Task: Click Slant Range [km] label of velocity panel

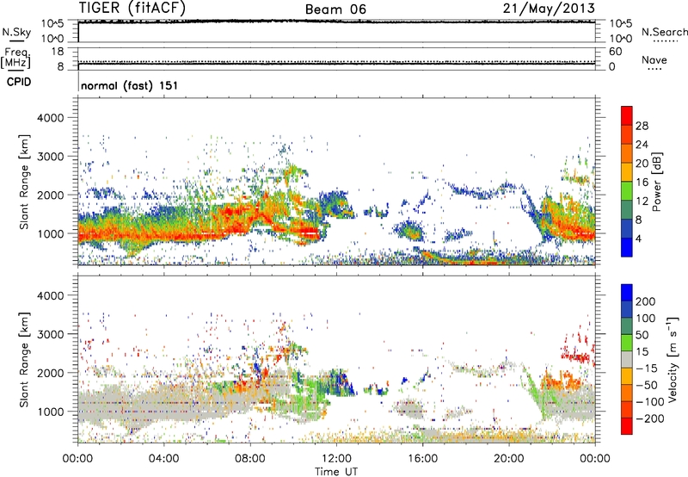Action: pos(24,359)
